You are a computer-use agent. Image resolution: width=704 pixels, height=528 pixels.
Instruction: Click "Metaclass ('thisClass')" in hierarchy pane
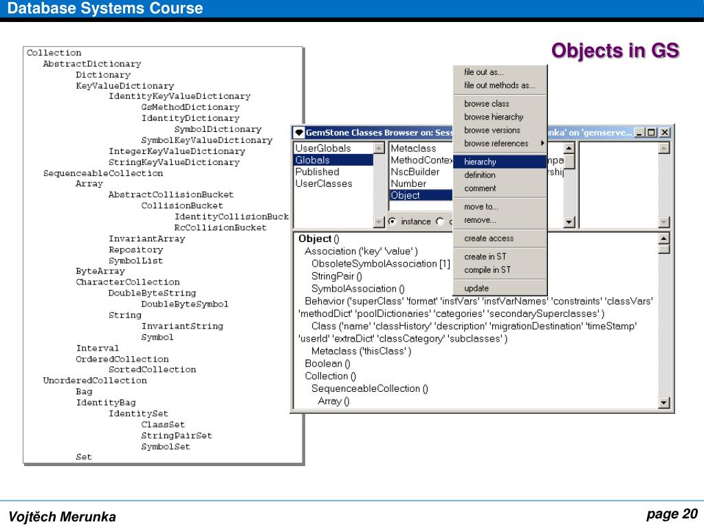pos(362,351)
